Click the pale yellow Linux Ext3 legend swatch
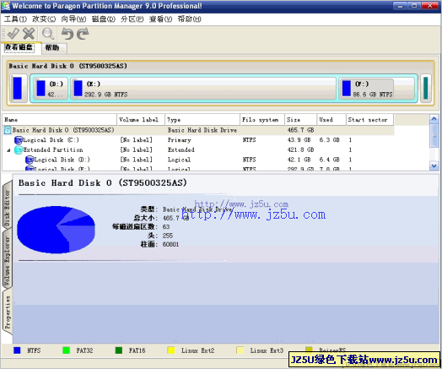This screenshot has width=442, height=369. pyautogui.click(x=240, y=350)
